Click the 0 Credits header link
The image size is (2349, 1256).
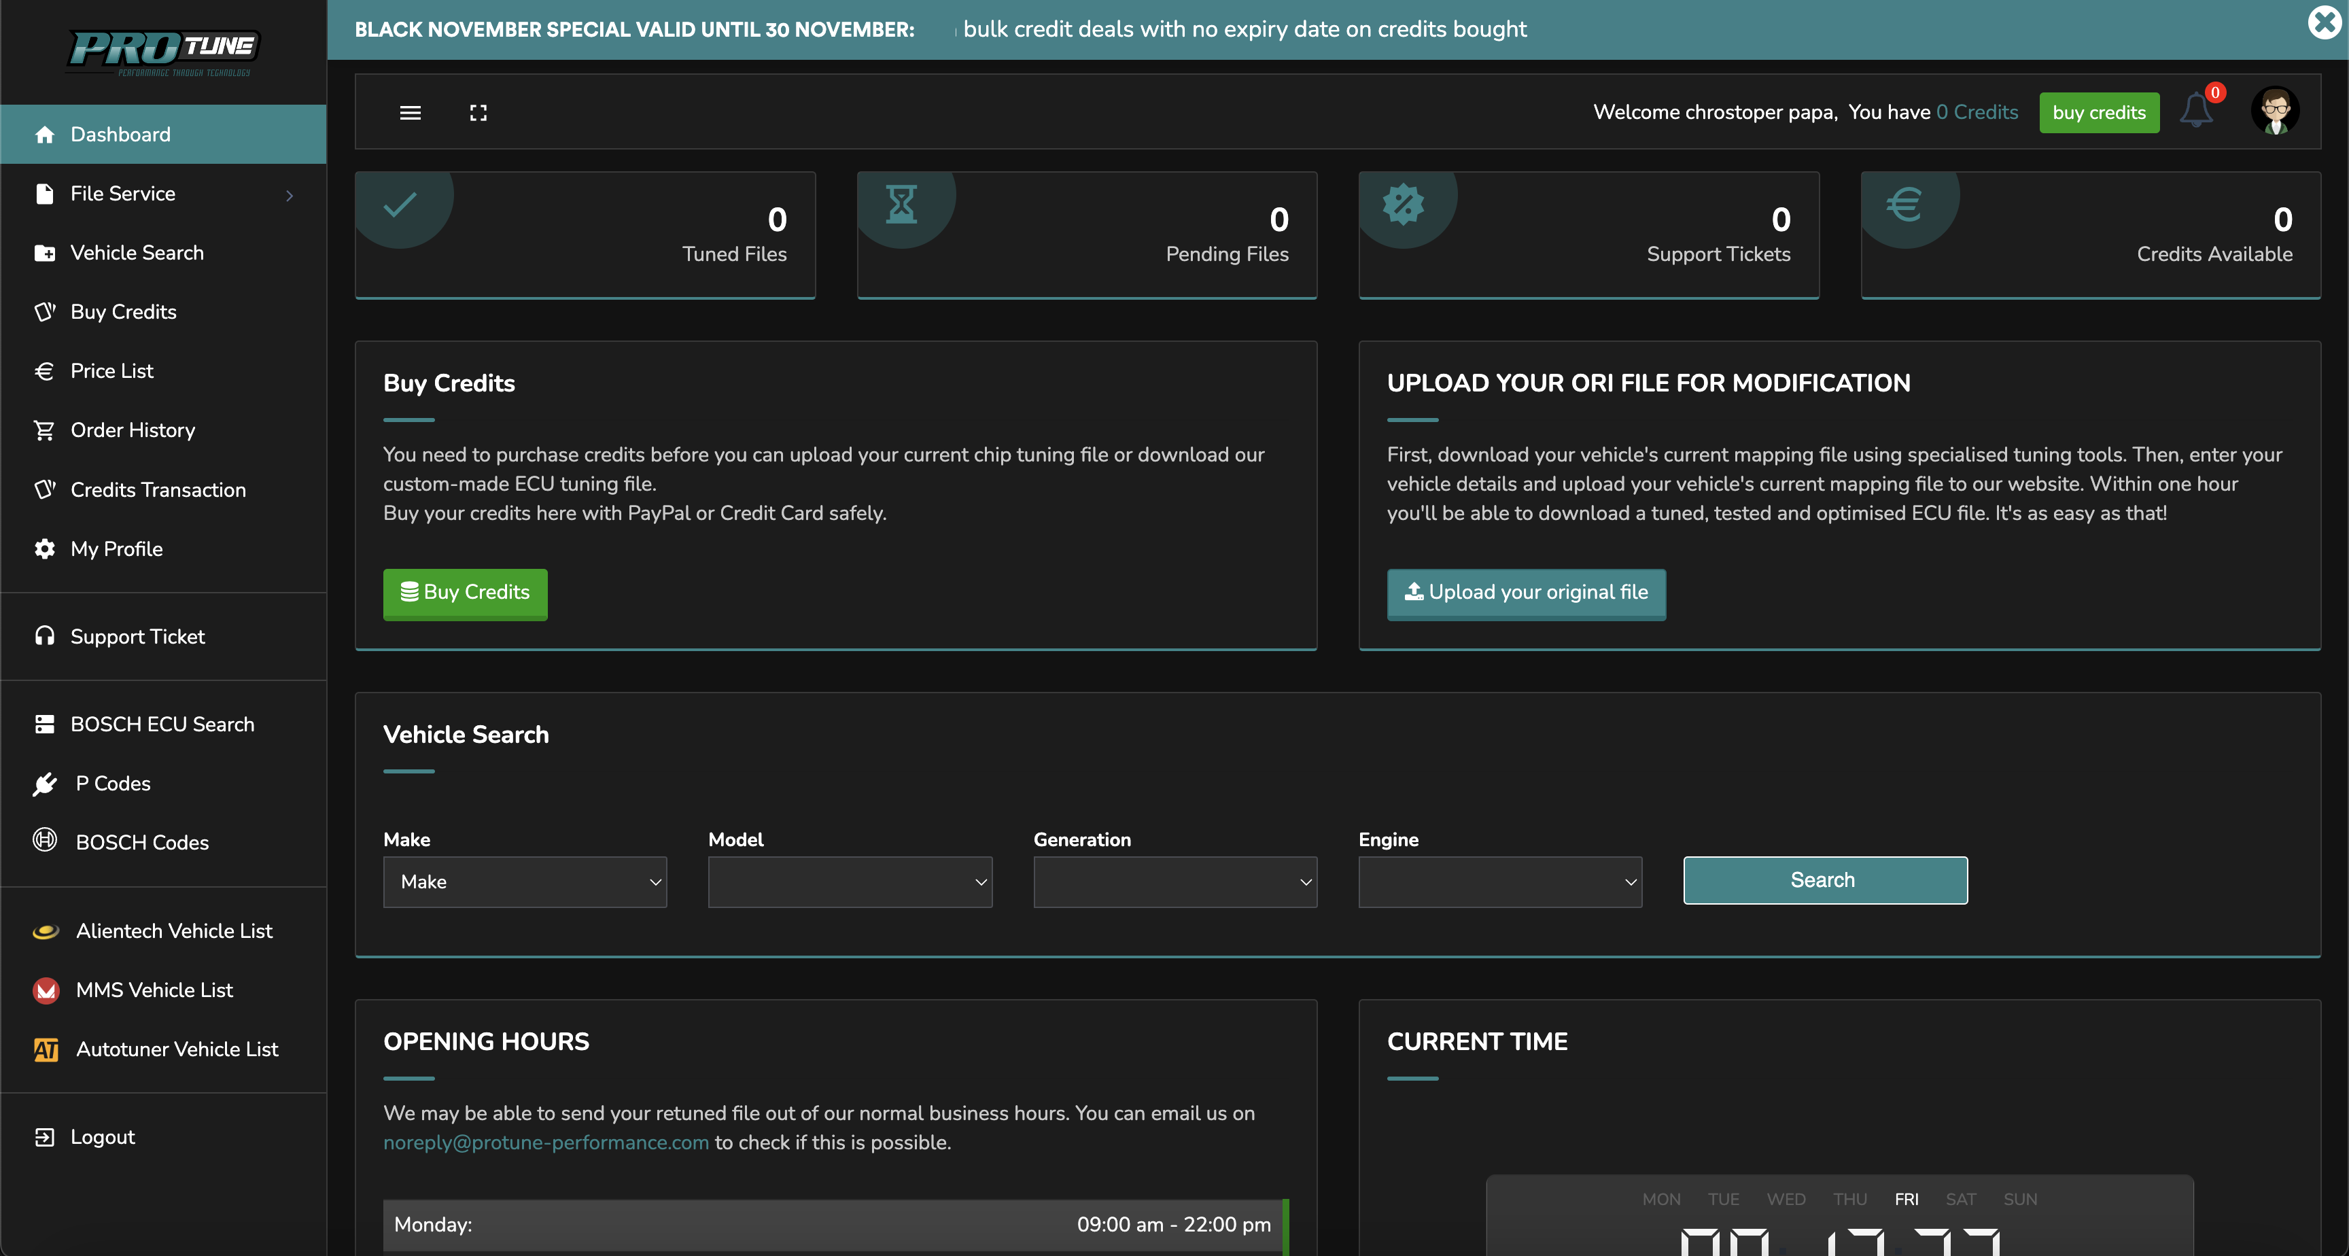point(1977,112)
